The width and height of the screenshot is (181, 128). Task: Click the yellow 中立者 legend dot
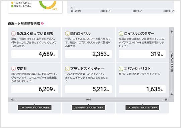[x=12, y=3]
